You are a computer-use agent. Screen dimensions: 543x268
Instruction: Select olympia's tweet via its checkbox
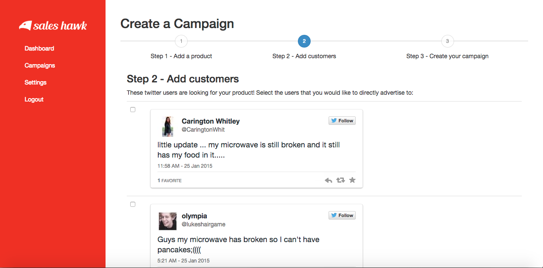[x=132, y=204]
